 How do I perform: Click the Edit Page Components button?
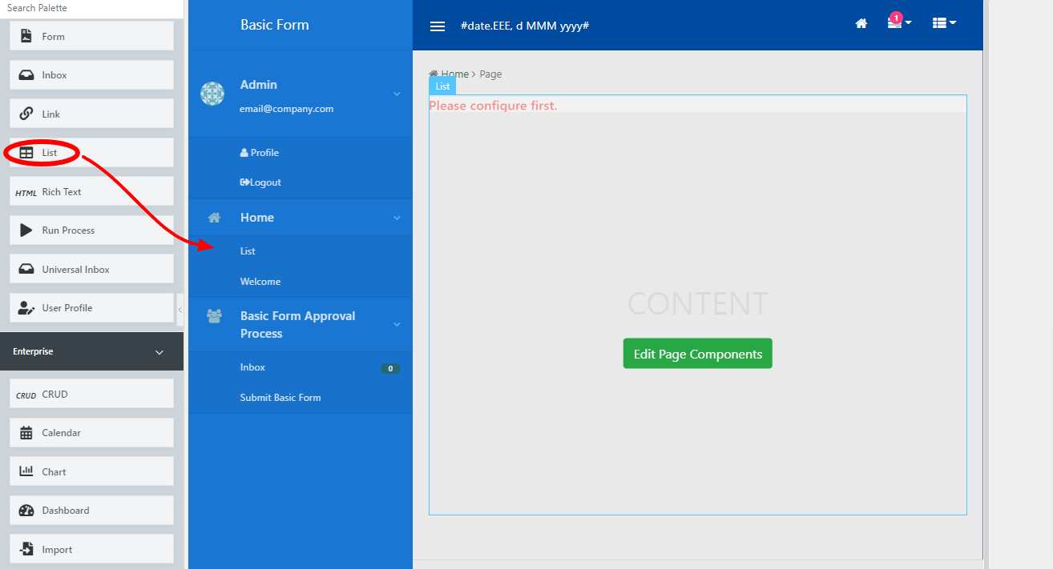point(697,354)
